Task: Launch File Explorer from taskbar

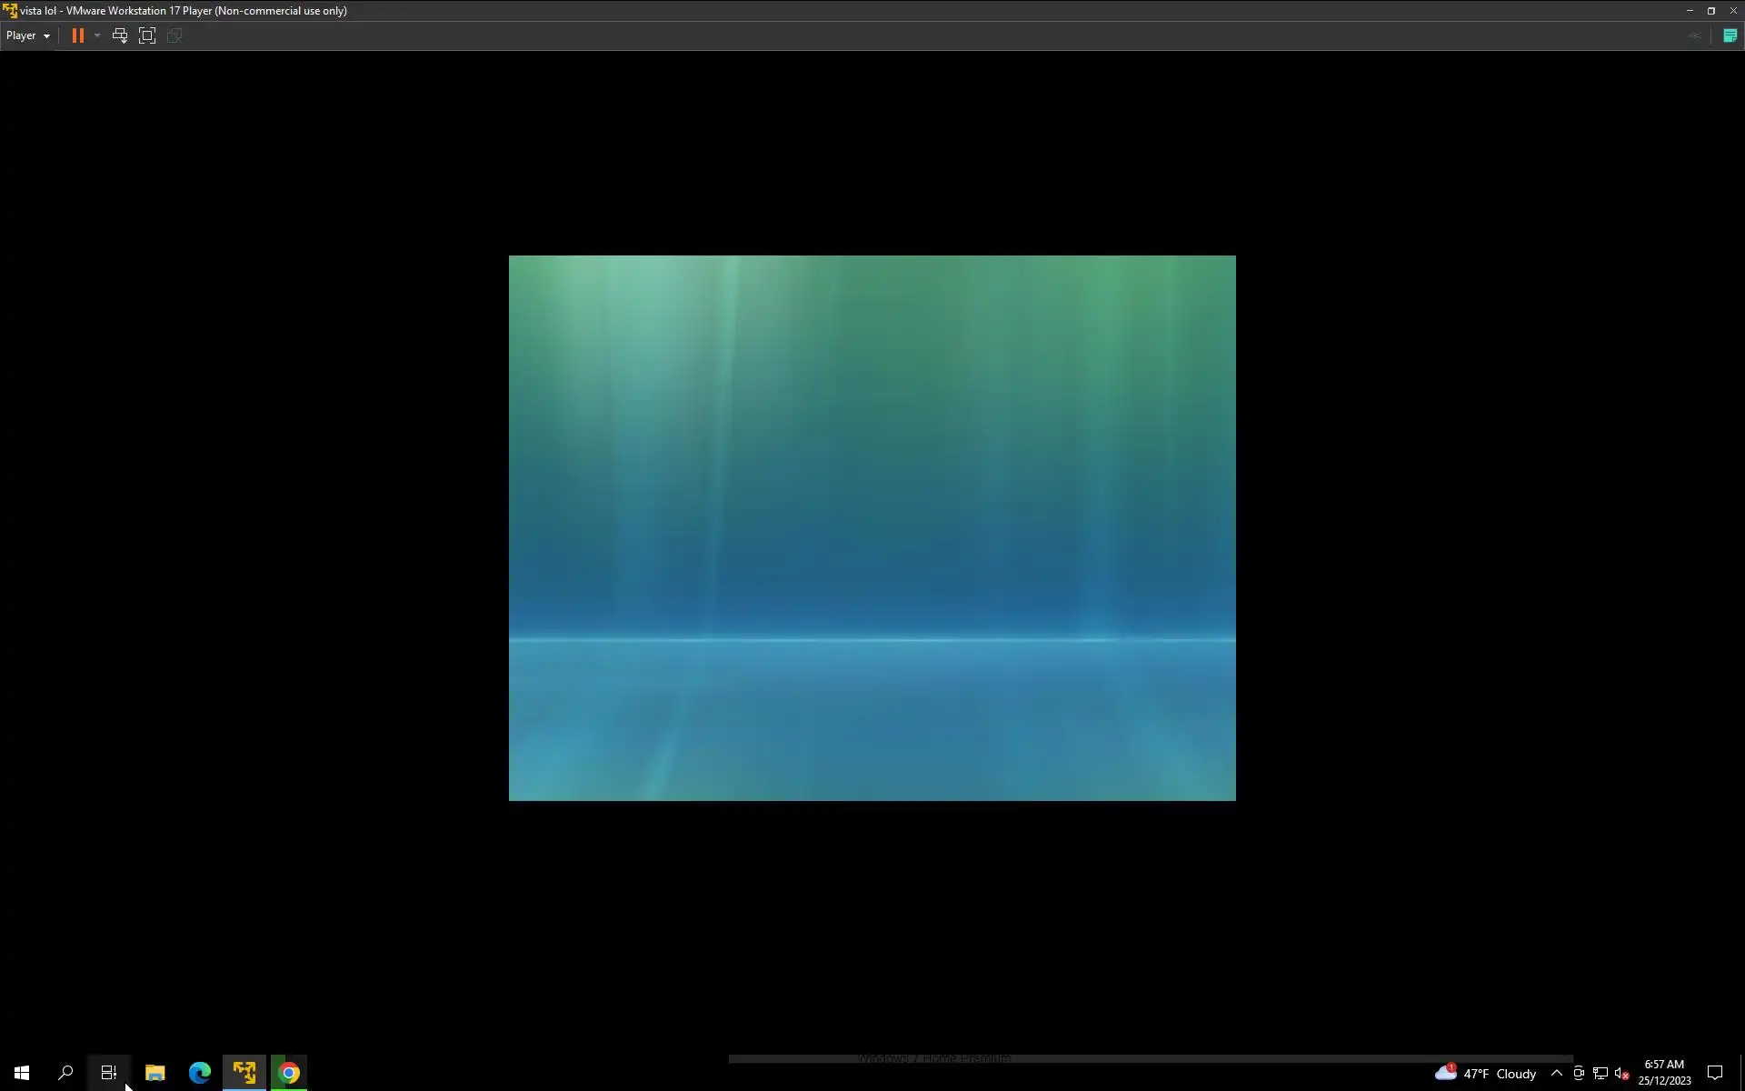Action: click(x=155, y=1073)
